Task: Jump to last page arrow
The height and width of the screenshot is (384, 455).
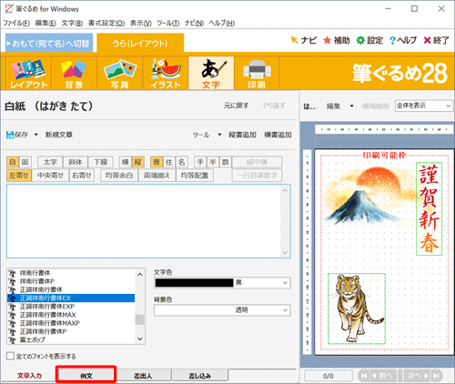Action: coord(436,376)
